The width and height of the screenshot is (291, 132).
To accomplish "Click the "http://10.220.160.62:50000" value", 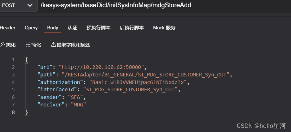I will [101, 67].
